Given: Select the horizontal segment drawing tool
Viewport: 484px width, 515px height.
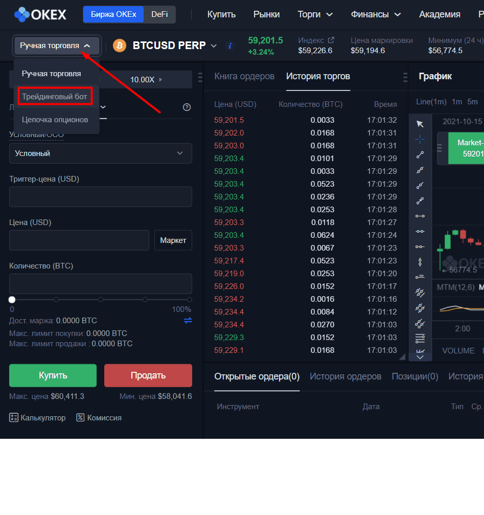Looking at the screenshot, I should (420, 216).
